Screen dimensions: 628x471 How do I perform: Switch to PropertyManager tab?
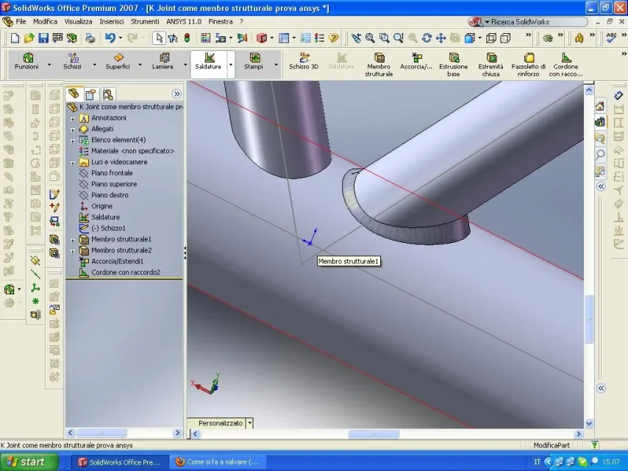coord(90,94)
